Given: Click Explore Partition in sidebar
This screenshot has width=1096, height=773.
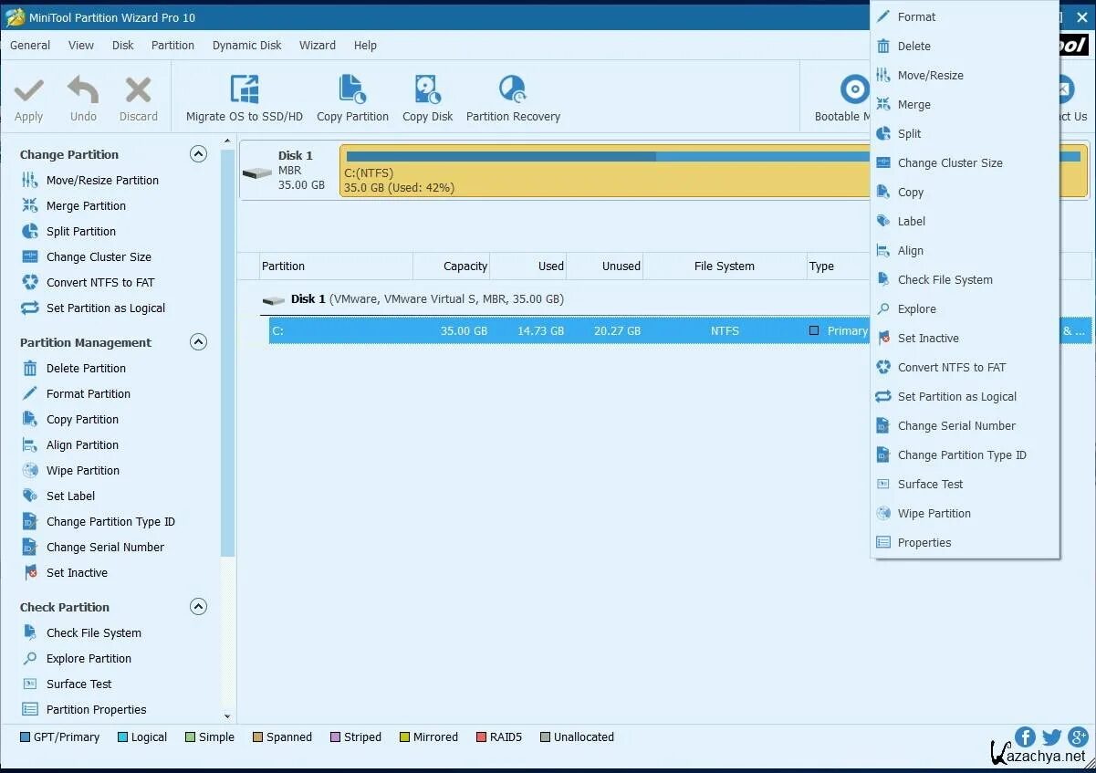Looking at the screenshot, I should 89,659.
